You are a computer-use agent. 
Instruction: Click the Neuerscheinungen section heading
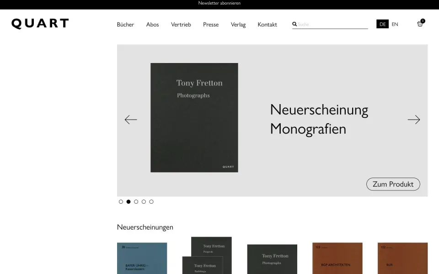(145, 227)
